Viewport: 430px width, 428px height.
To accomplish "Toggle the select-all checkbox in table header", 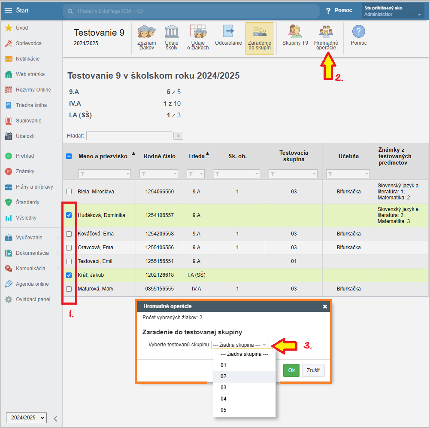I will pos(69,156).
